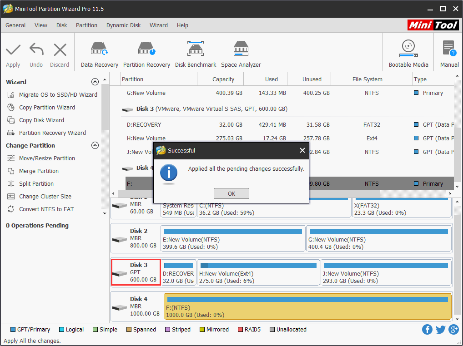
Task: Select F:(NTFS) block on Disk 4
Action: [x=308, y=306]
